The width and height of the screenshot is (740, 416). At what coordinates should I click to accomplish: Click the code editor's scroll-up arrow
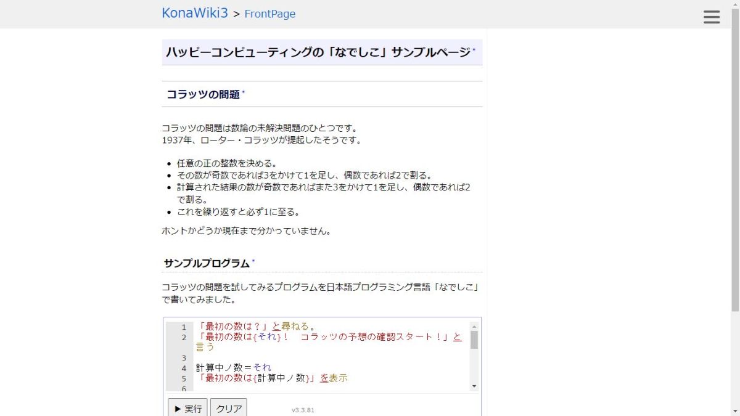point(474,327)
